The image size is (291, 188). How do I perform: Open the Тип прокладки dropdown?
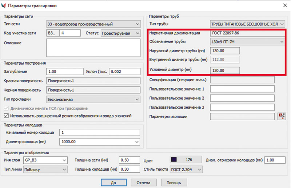point(93,99)
